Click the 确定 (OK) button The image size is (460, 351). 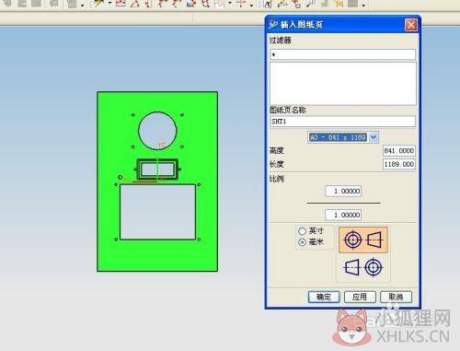[x=324, y=297]
